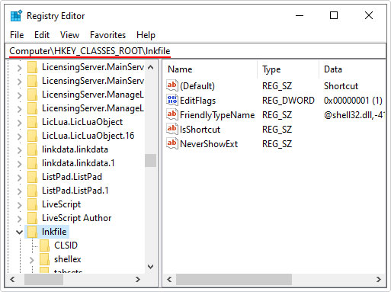Expand the linkdata.linkdata key
Image resolution: width=391 pixels, height=292 pixels.
point(20,150)
